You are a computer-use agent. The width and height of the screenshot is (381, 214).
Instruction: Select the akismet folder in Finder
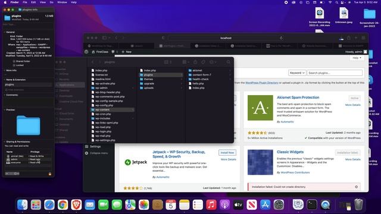(x=209, y=70)
